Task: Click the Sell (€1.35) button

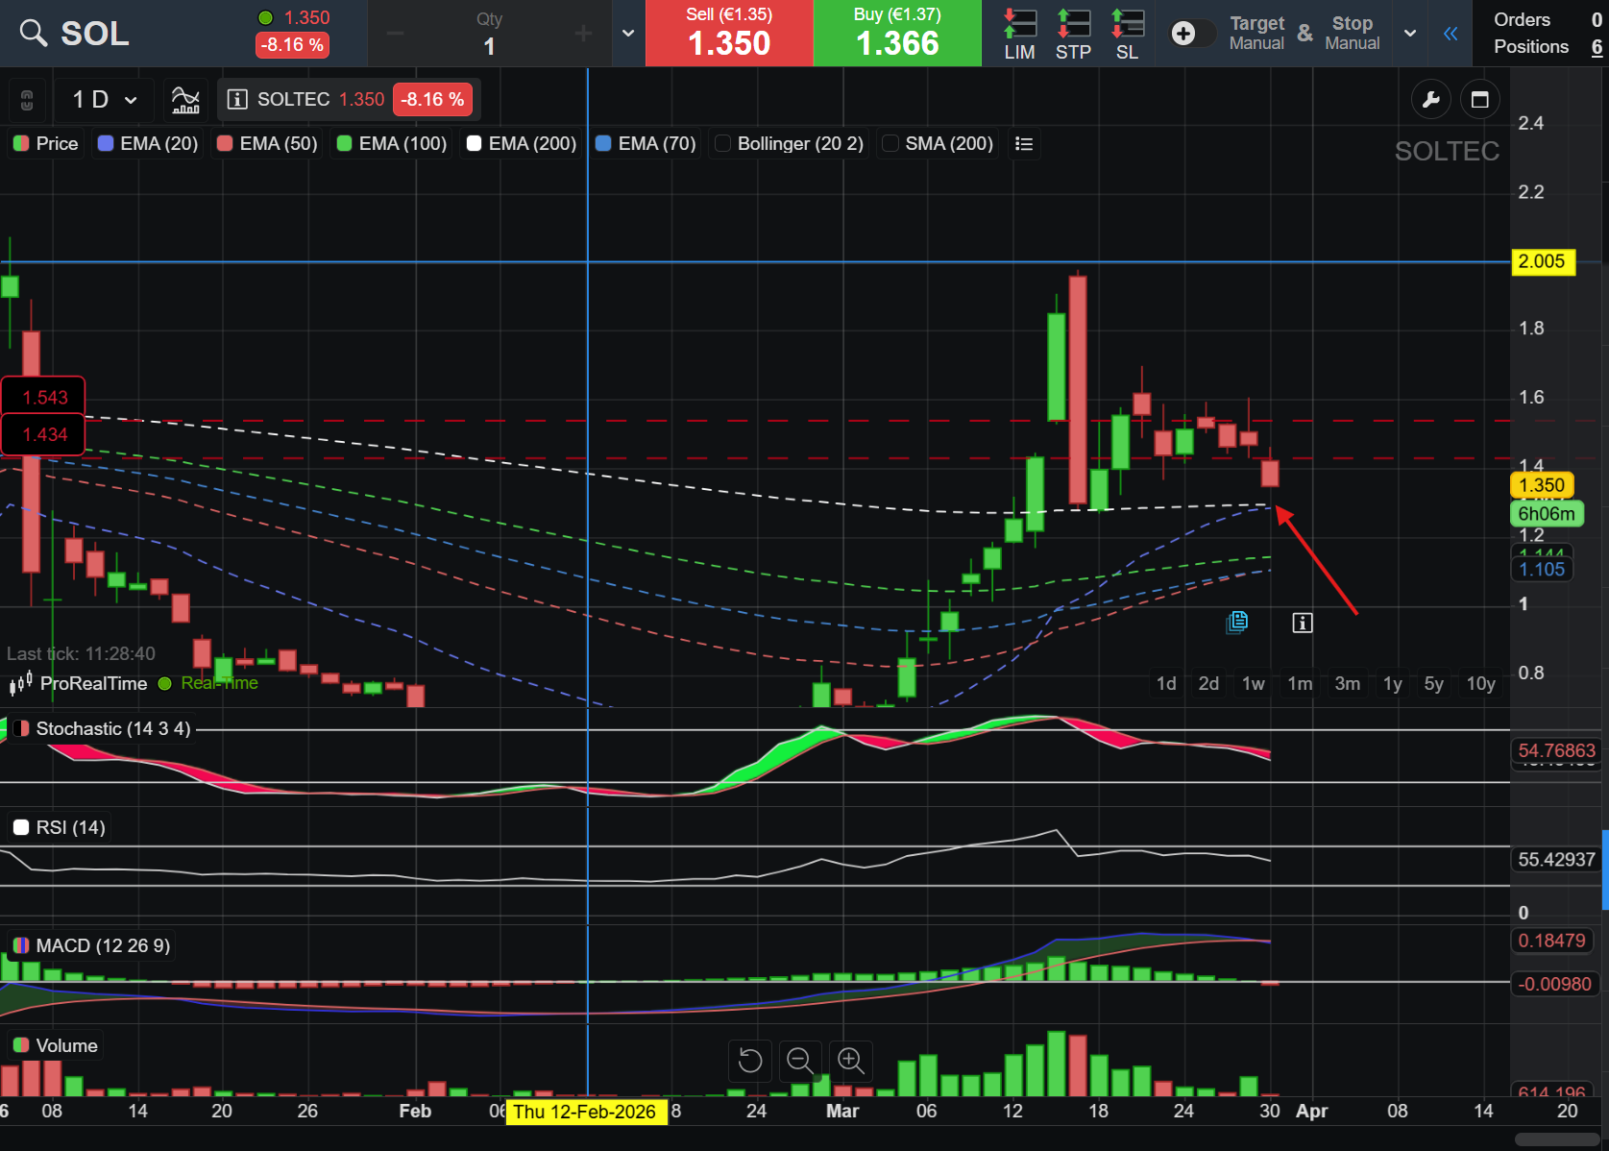Action: 729,34
